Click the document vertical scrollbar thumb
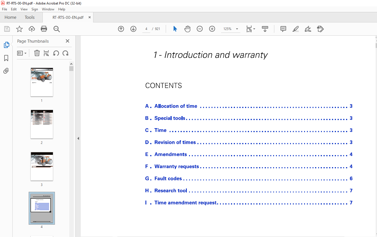This screenshot has height=237, width=377. (376, 45)
